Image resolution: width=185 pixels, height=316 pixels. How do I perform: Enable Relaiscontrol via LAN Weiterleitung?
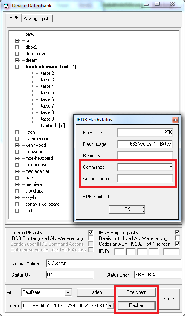177,238
